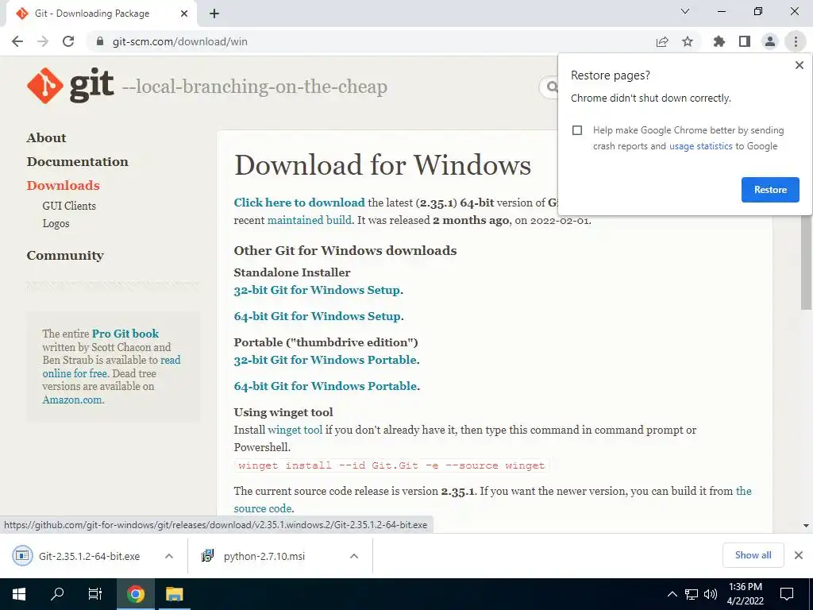
Task: Bookmark this page with the star icon
Action: [688, 41]
